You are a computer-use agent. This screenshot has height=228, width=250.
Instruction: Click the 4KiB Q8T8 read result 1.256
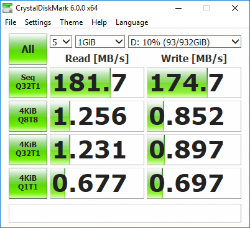97,116
